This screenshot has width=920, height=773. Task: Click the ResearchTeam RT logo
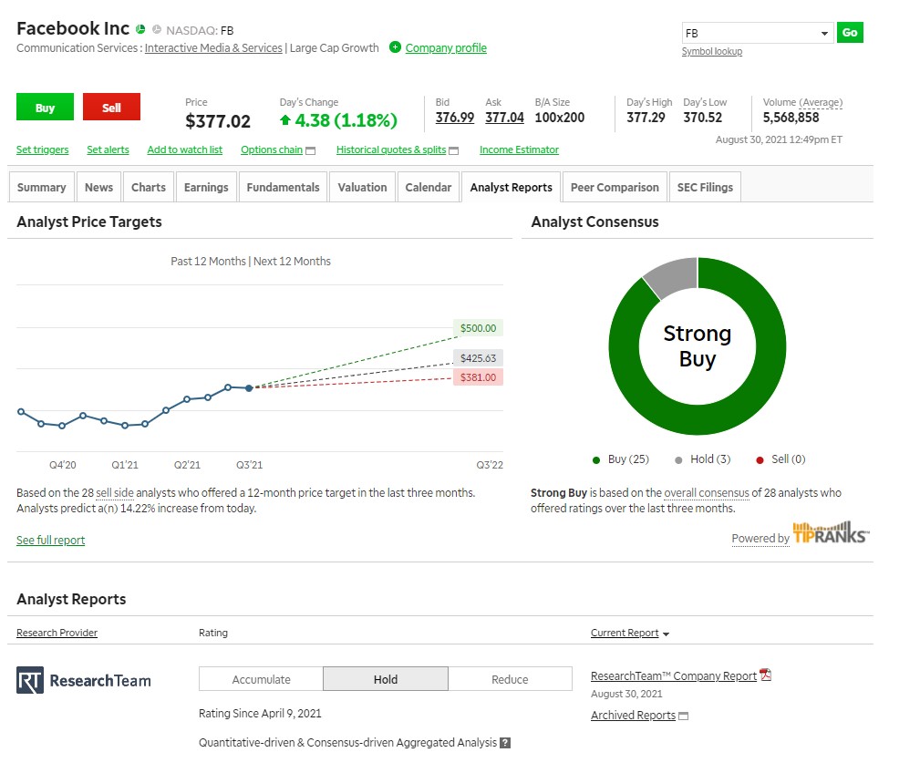pos(30,680)
